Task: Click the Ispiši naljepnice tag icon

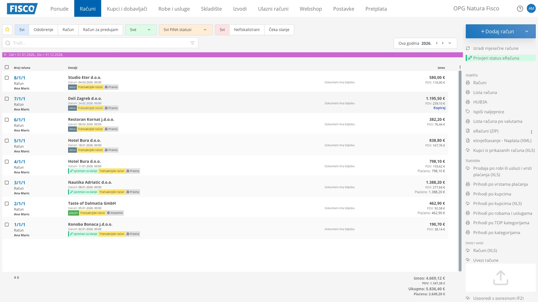Action: click(468, 112)
